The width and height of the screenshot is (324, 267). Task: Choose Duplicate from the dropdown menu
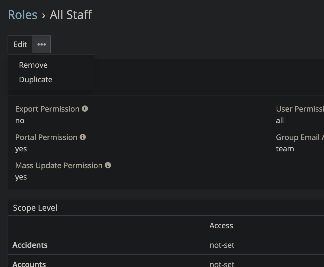tap(36, 80)
